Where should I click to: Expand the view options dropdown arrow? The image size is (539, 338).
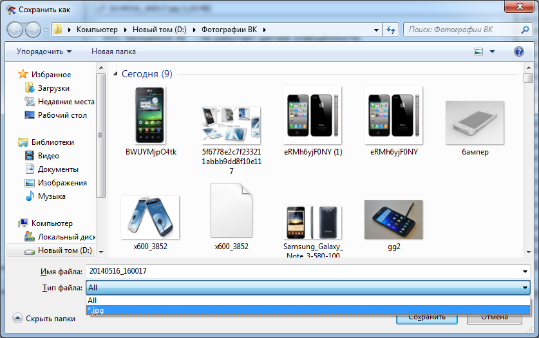pos(493,52)
